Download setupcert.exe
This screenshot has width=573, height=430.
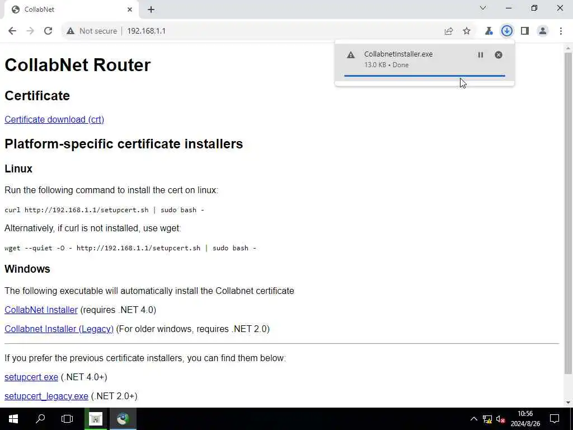point(31,377)
